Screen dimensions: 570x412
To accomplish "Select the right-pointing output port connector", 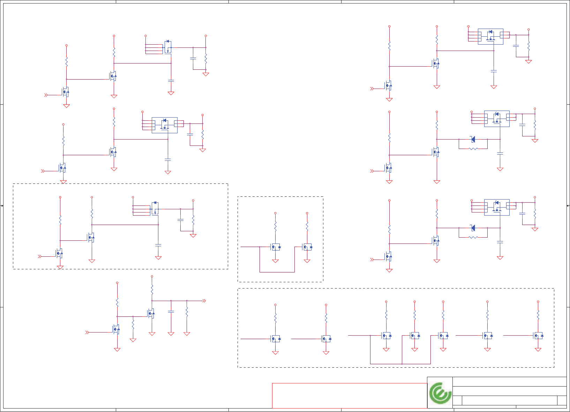I will (204, 301).
